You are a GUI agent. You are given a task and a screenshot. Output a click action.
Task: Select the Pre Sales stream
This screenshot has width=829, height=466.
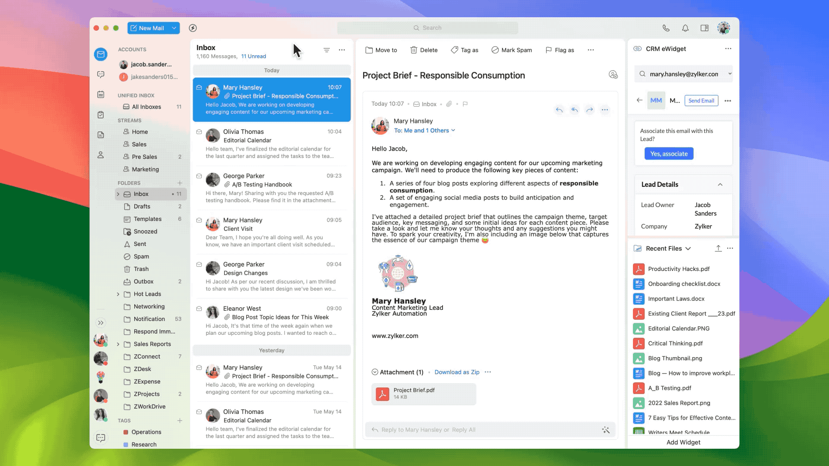tap(144, 157)
